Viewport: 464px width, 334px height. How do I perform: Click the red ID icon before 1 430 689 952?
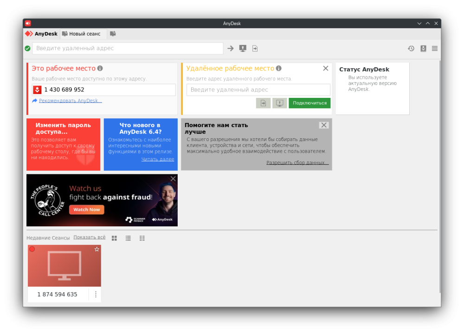coord(37,90)
